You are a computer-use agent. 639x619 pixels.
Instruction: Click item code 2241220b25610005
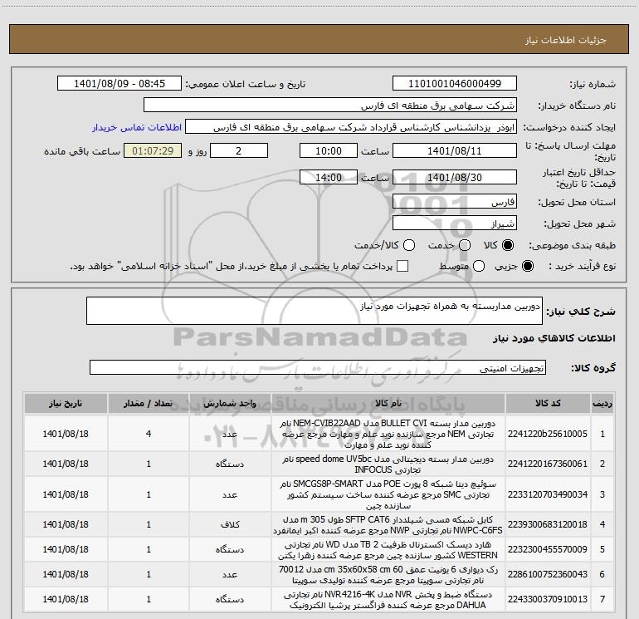point(548,434)
